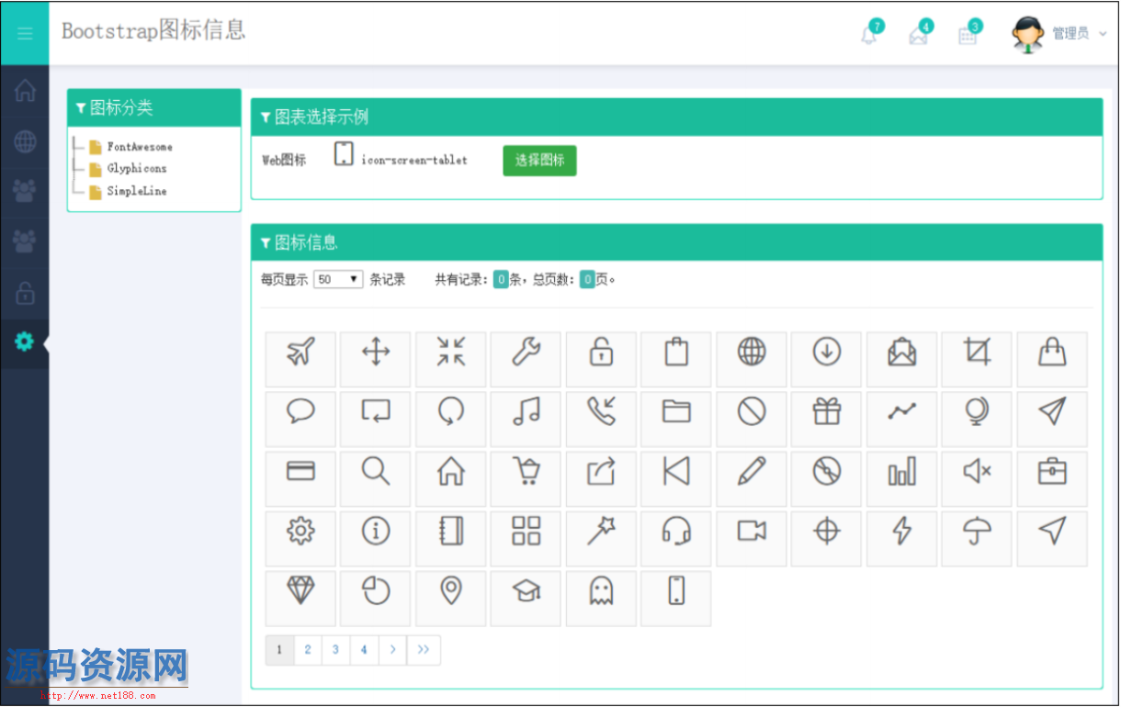Open calendar tasks with badge 3
The image size is (1121, 707).
[968, 33]
